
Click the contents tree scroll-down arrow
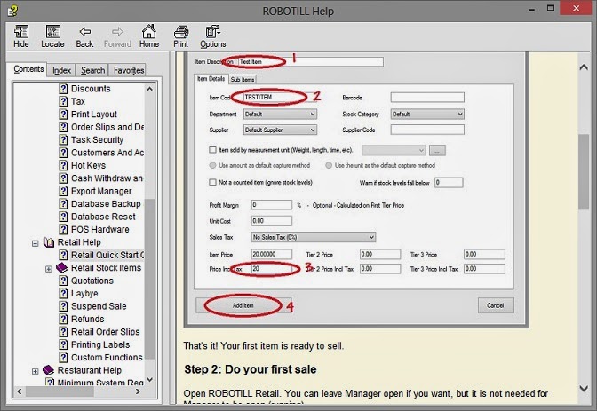tap(150, 379)
